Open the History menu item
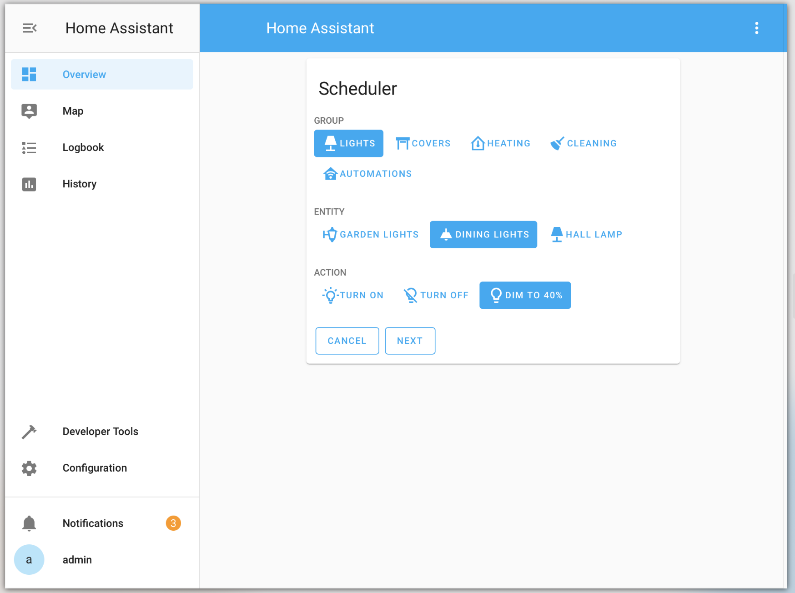The width and height of the screenshot is (795, 593). [102, 184]
